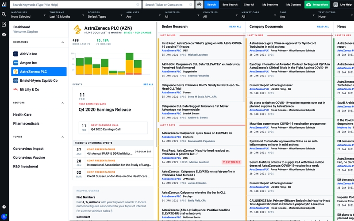354x221 pixels.
Task: Open the cloud upload icon in sidebar
Action: pos(4,34)
